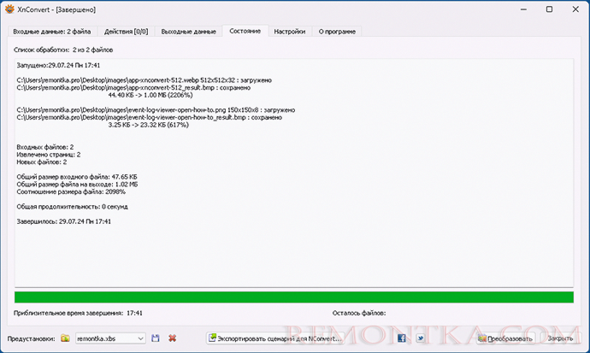Click the Новых файлов: 2 line
Image resolution: width=590 pixels, height=353 pixels.
(x=42, y=162)
